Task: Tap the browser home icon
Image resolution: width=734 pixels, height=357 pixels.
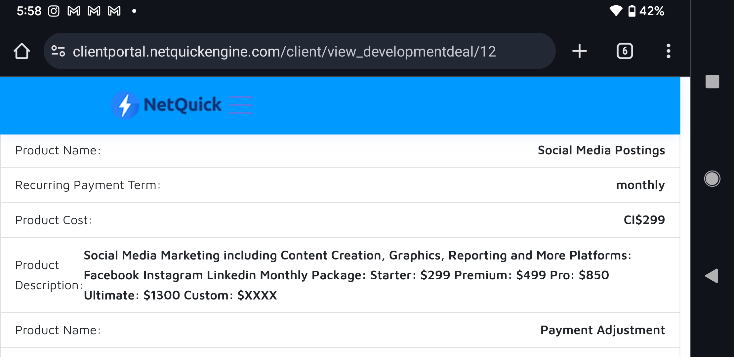Action: [22, 51]
